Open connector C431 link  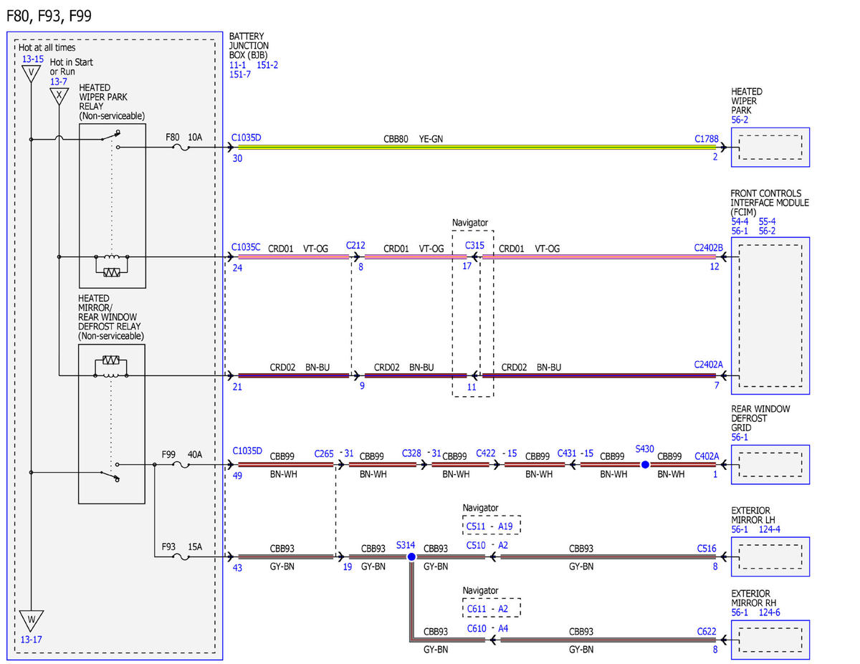pos(567,453)
